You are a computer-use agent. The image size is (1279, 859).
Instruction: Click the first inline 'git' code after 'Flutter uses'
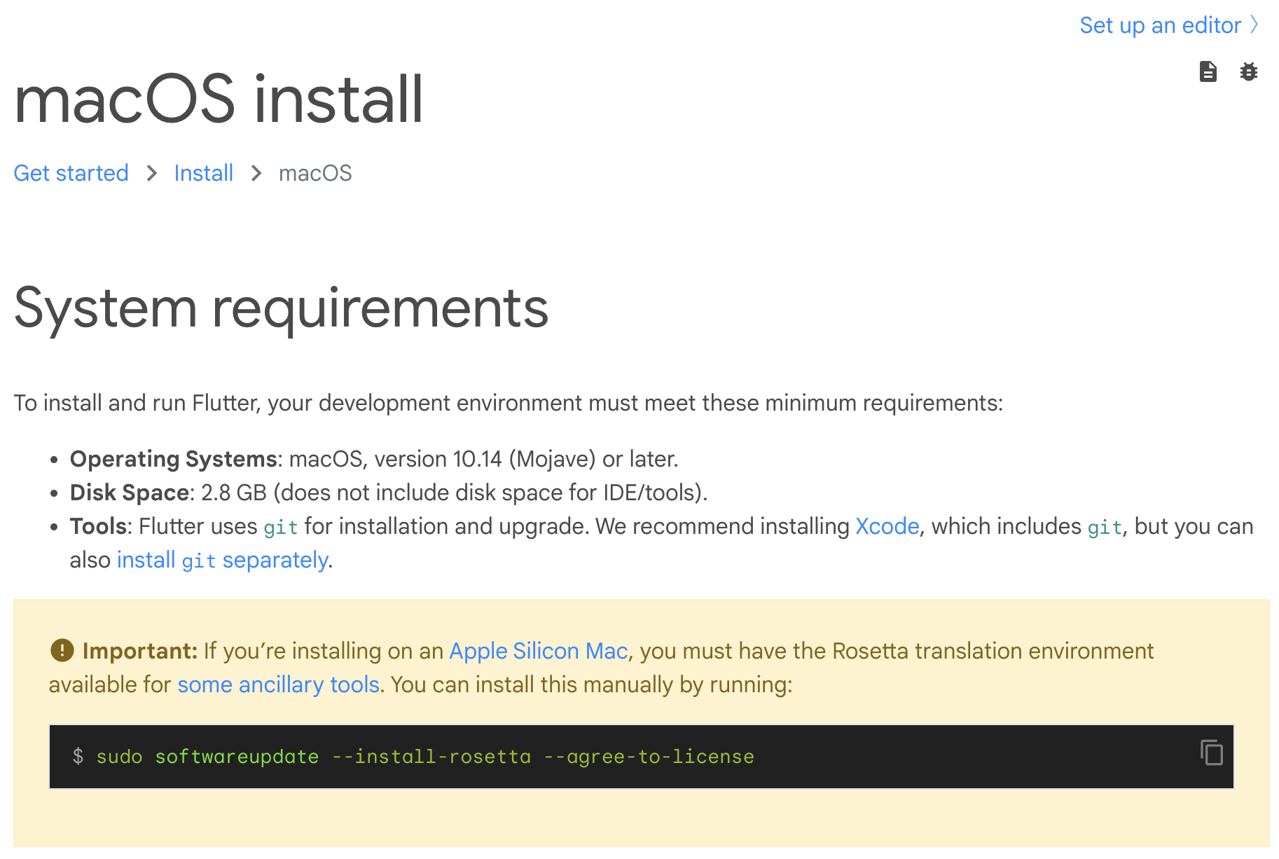click(281, 528)
